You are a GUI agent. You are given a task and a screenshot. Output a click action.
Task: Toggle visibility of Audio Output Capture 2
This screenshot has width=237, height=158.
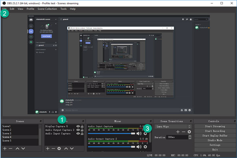78,130
